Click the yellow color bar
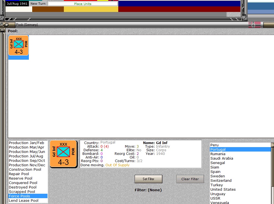274x204 pixels. pyautogui.click(x=91, y=9)
